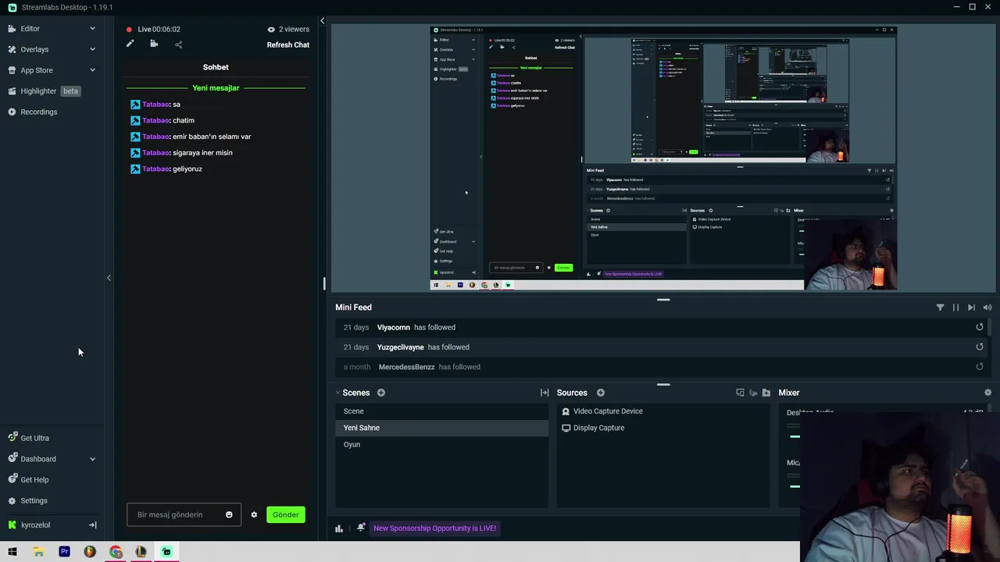The image size is (1000, 562).
Task: Click the Get Ultra link
Action: pos(34,438)
